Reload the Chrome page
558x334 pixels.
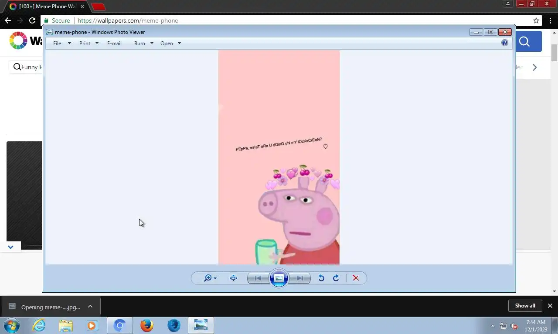pos(32,20)
